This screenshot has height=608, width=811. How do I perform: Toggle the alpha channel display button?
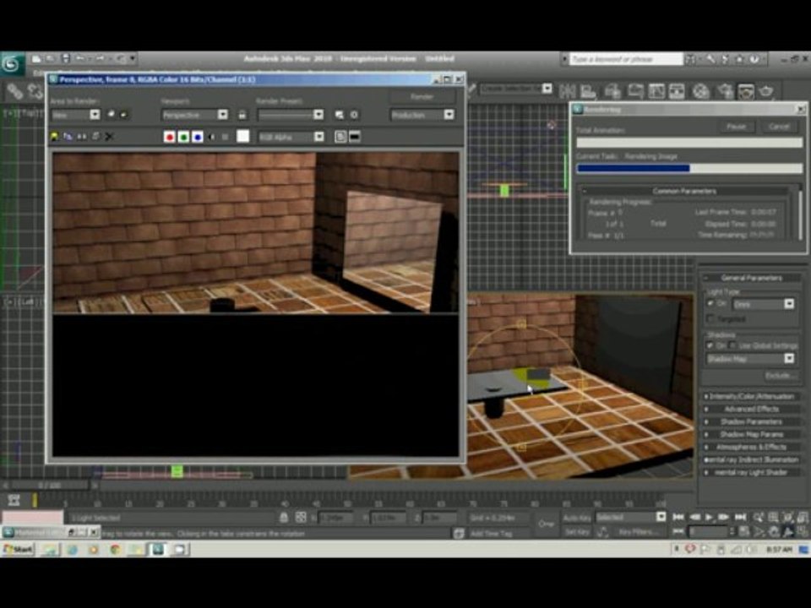[211, 137]
